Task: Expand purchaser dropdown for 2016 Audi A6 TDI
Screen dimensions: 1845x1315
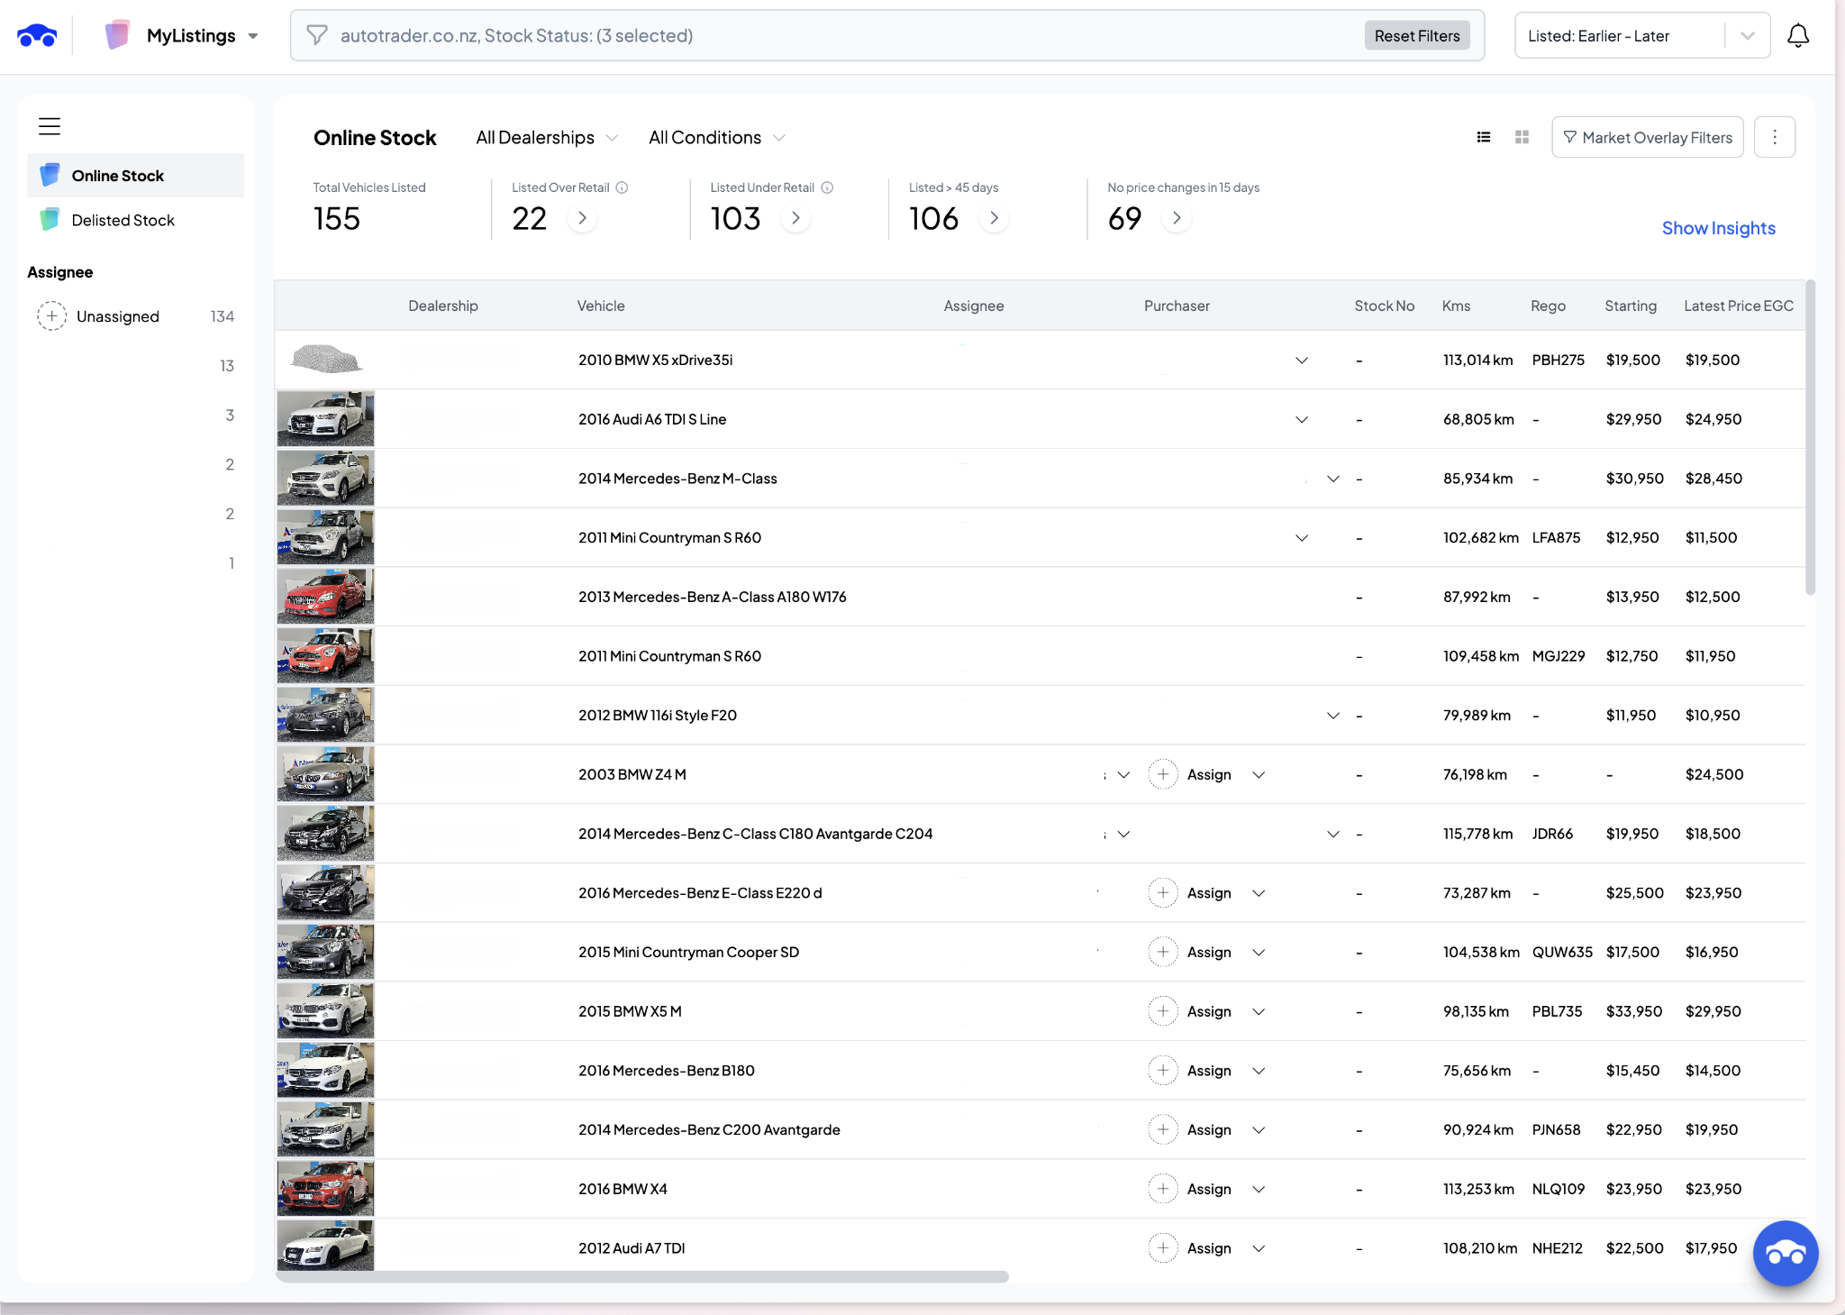Action: [x=1302, y=420]
